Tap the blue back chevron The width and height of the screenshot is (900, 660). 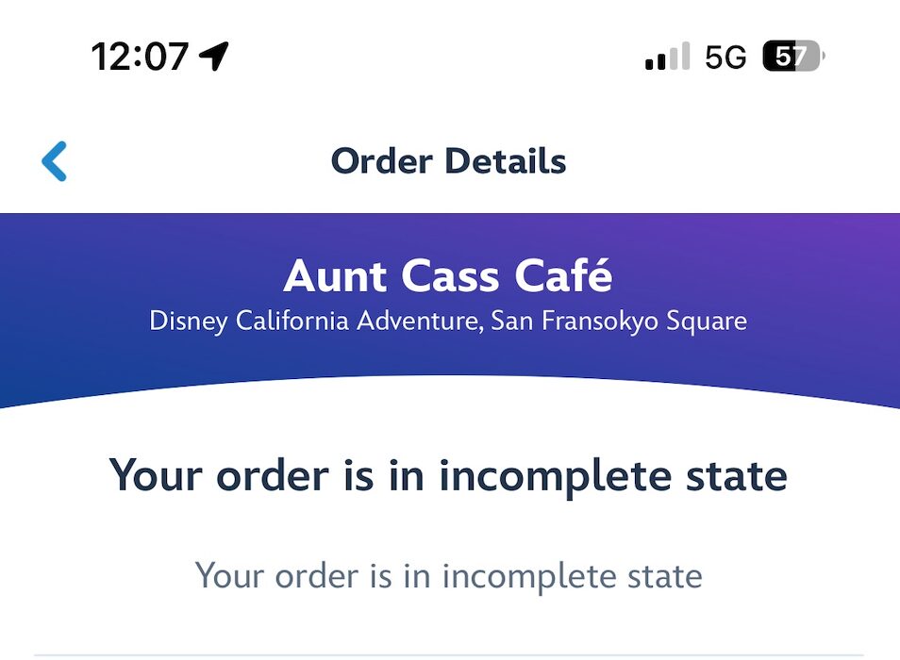tap(55, 161)
